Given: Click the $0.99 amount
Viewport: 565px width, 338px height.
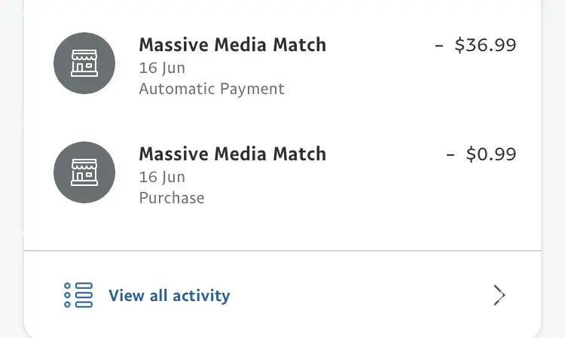Looking at the screenshot, I should [x=491, y=154].
